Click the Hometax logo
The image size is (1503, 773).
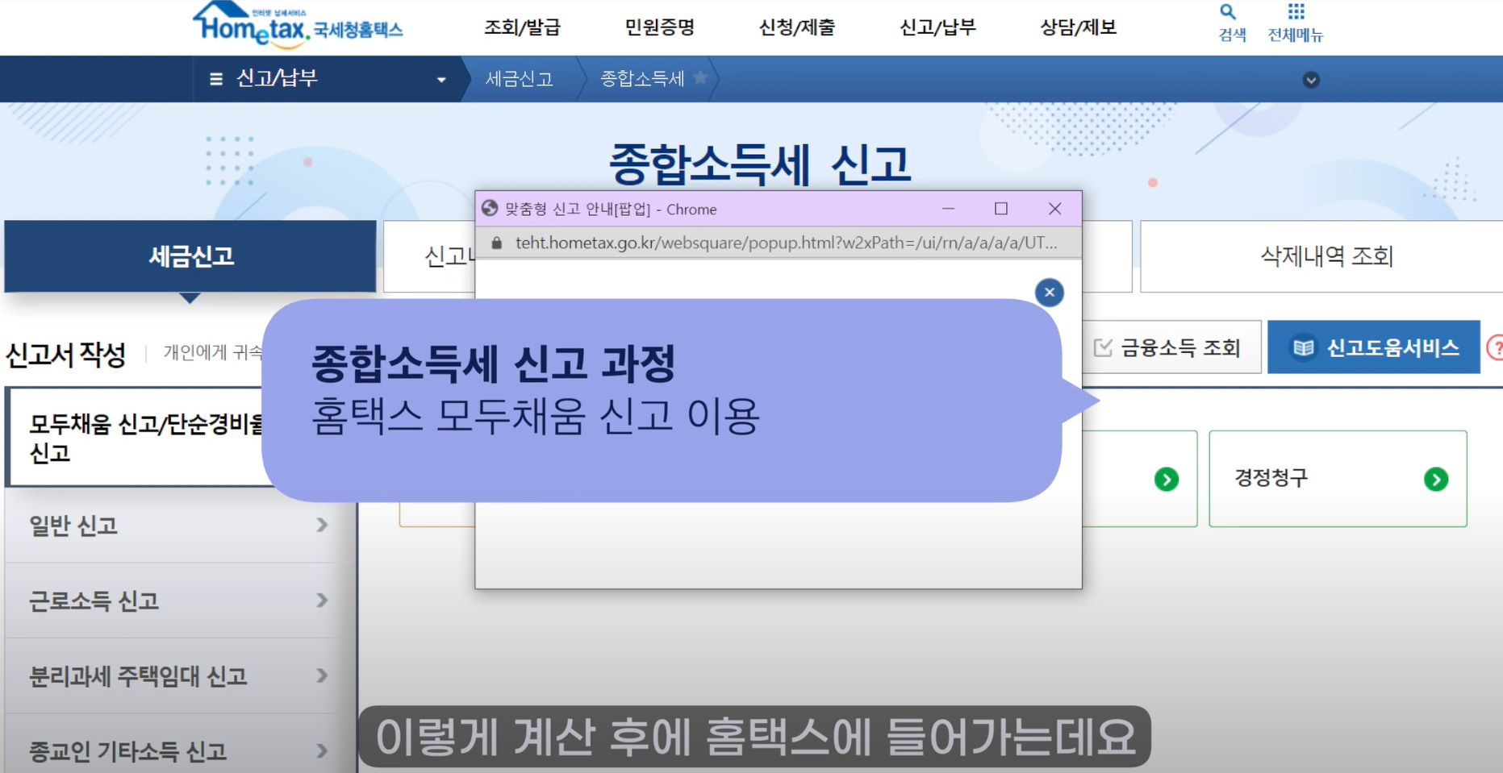click(297, 23)
